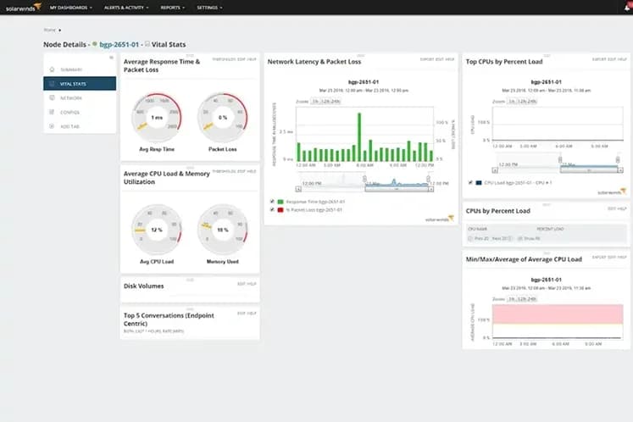Click links atop Average CPU Load & Memory widget
633x422 pixels.
click(x=234, y=171)
